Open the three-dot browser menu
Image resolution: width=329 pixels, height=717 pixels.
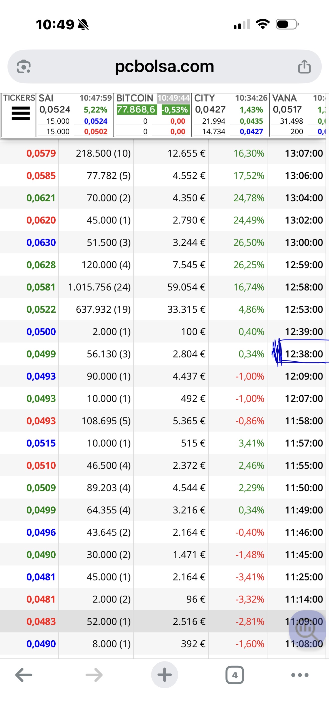point(300,675)
